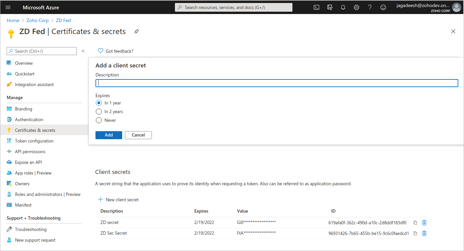Copy the ZD secret ID
The width and height of the screenshot is (464, 251).
[415, 223]
